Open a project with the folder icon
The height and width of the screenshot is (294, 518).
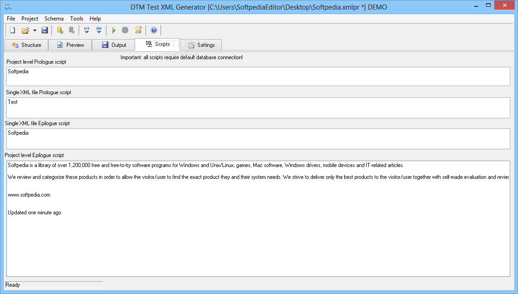tap(25, 30)
